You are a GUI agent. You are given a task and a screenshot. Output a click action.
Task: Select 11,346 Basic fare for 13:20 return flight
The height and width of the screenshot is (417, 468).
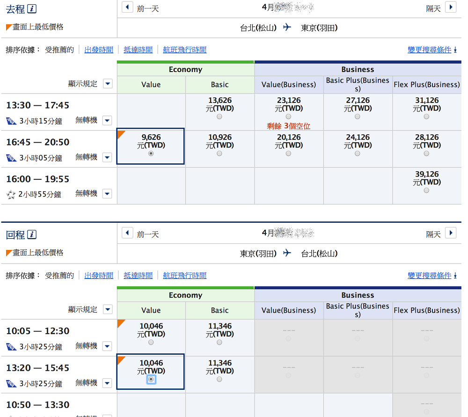(x=219, y=379)
